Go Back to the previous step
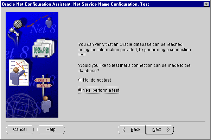Screen dimensions: 211x140 [x=132, y=129]
